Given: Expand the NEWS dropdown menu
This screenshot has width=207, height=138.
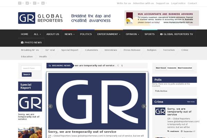Looking at the screenshot, I should click(x=70, y=34).
